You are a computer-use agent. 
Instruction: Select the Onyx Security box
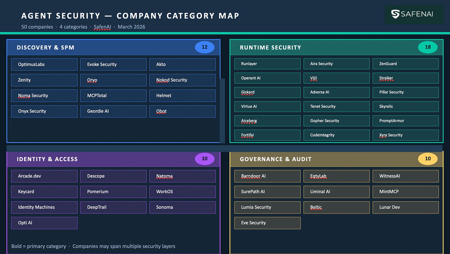pyautogui.click(x=44, y=111)
